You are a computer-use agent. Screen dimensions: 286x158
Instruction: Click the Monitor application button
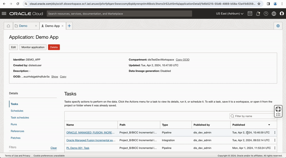coord(33,47)
